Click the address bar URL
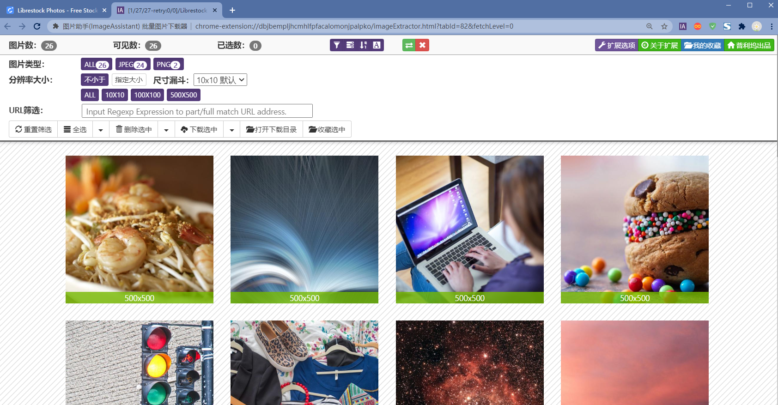The width and height of the screenshot is (778, 405). 354,26
